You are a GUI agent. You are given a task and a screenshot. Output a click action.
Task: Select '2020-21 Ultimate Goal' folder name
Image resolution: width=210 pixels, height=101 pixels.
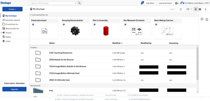click(x=60, y=80)
